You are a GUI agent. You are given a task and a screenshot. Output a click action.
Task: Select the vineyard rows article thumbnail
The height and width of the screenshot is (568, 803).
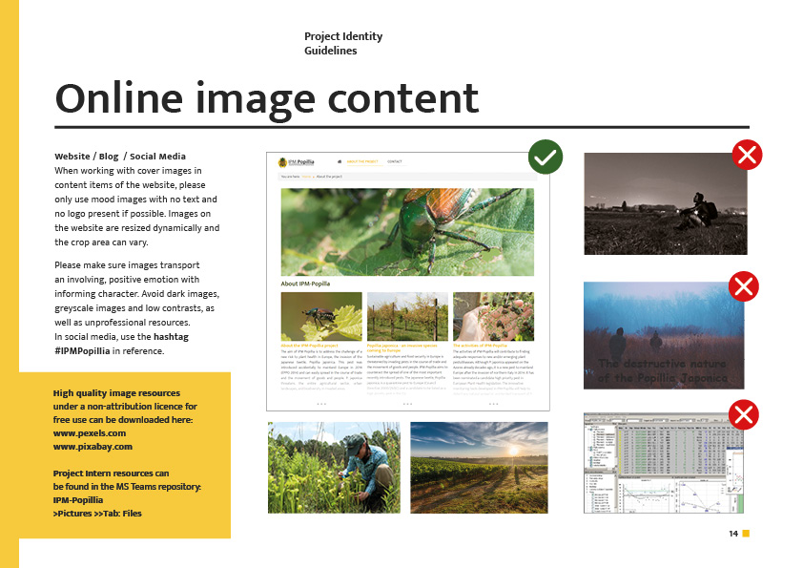pos(407,316)
